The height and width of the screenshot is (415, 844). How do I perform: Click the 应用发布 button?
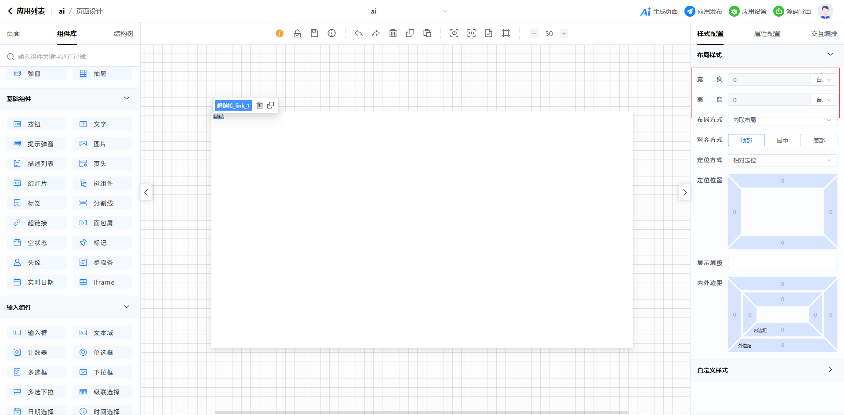(x=703, y=11)
